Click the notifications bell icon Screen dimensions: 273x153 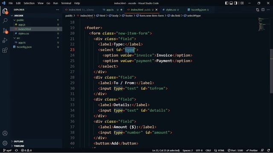268,150
